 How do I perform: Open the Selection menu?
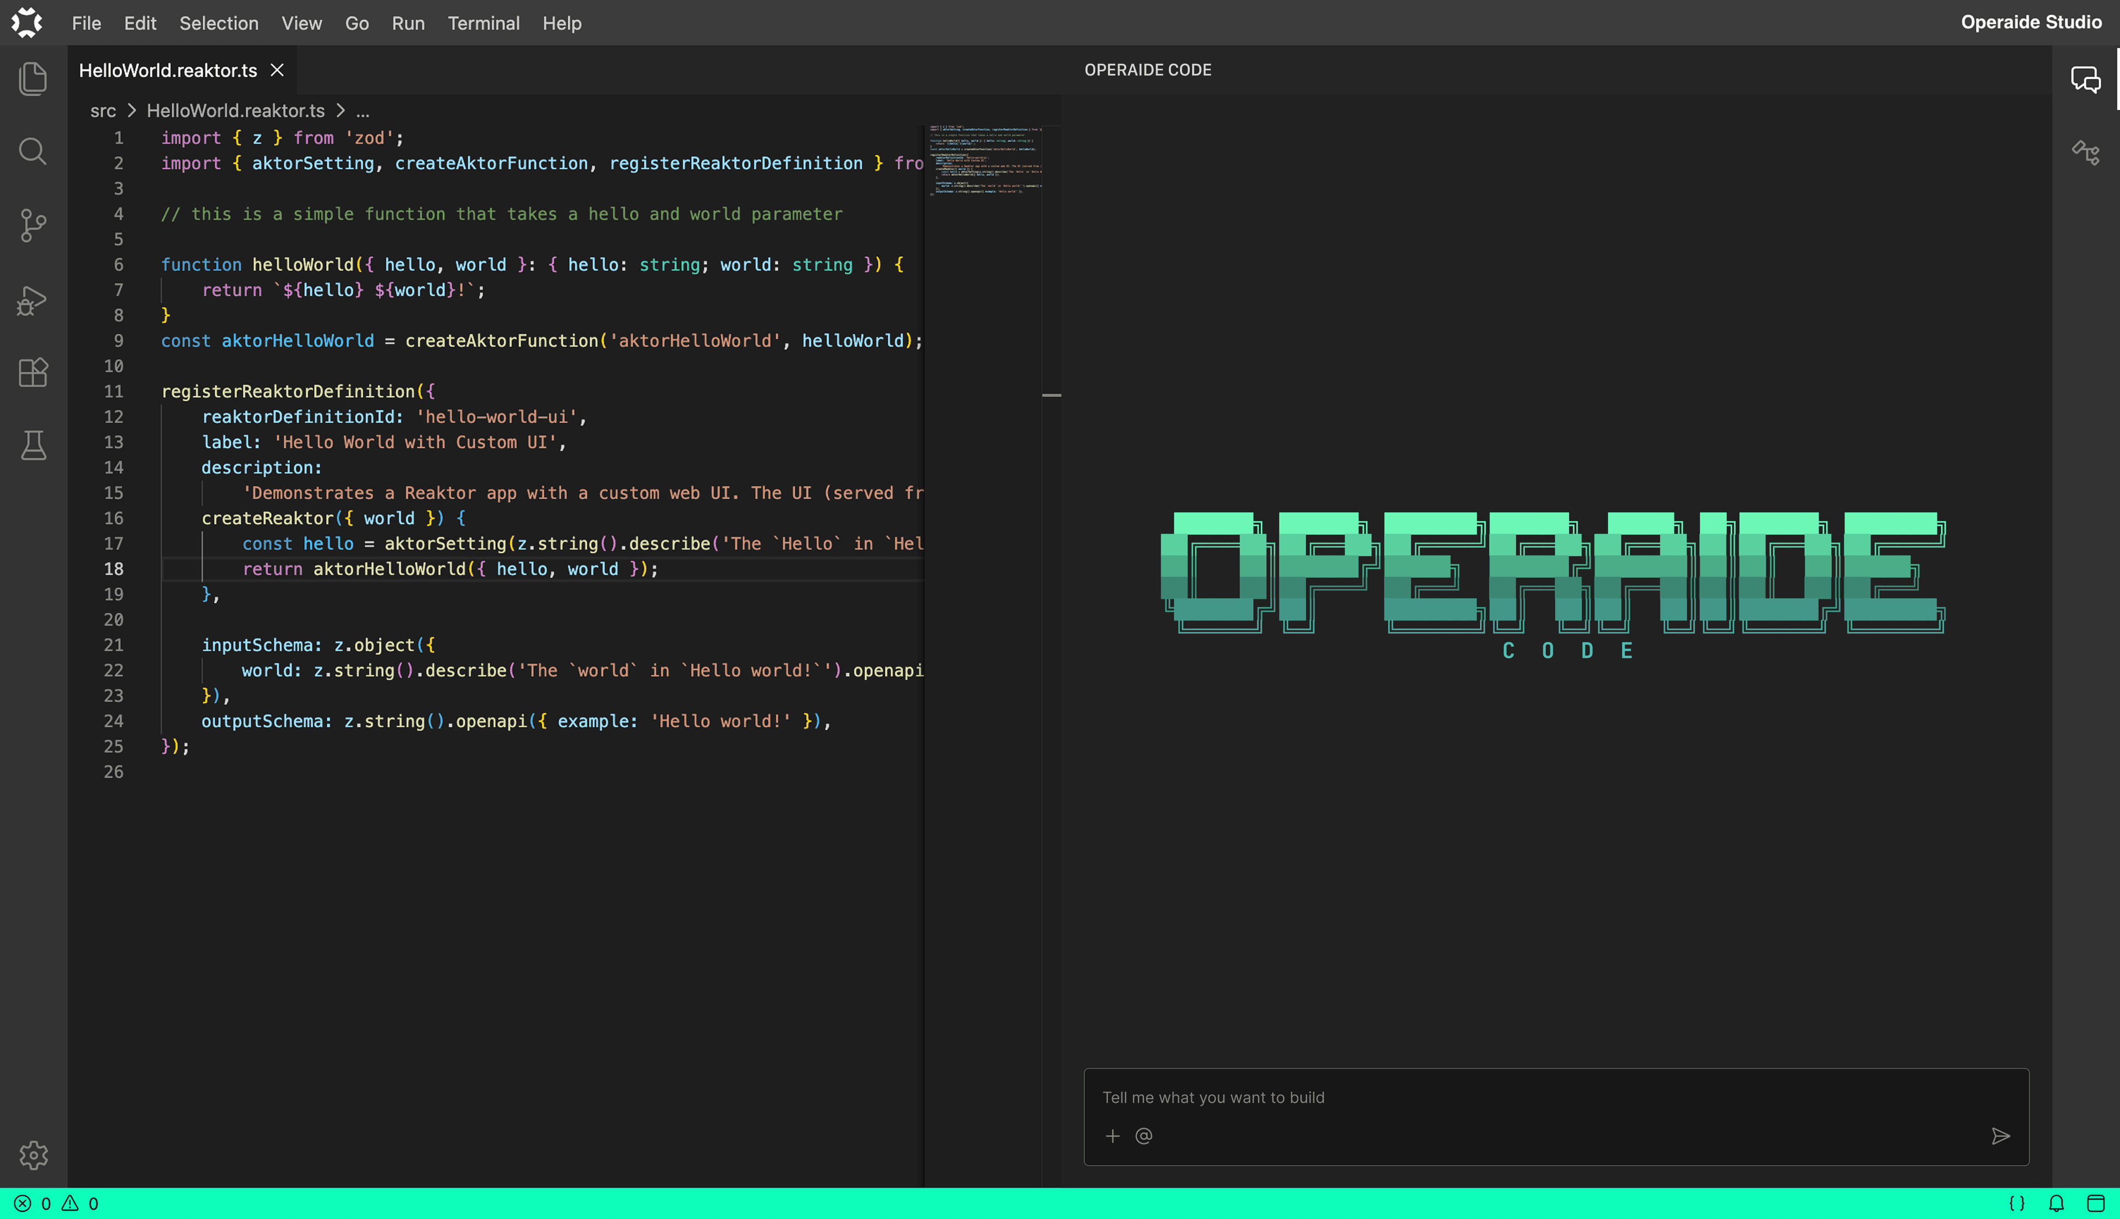click(219, 23)
